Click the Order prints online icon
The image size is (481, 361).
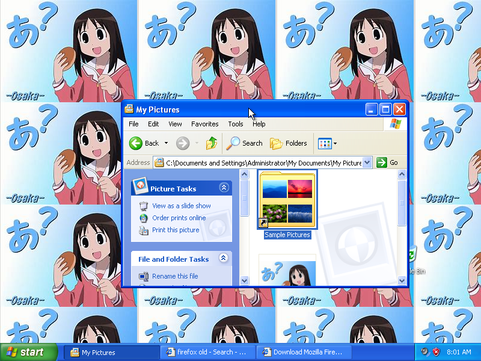[143, 218]
